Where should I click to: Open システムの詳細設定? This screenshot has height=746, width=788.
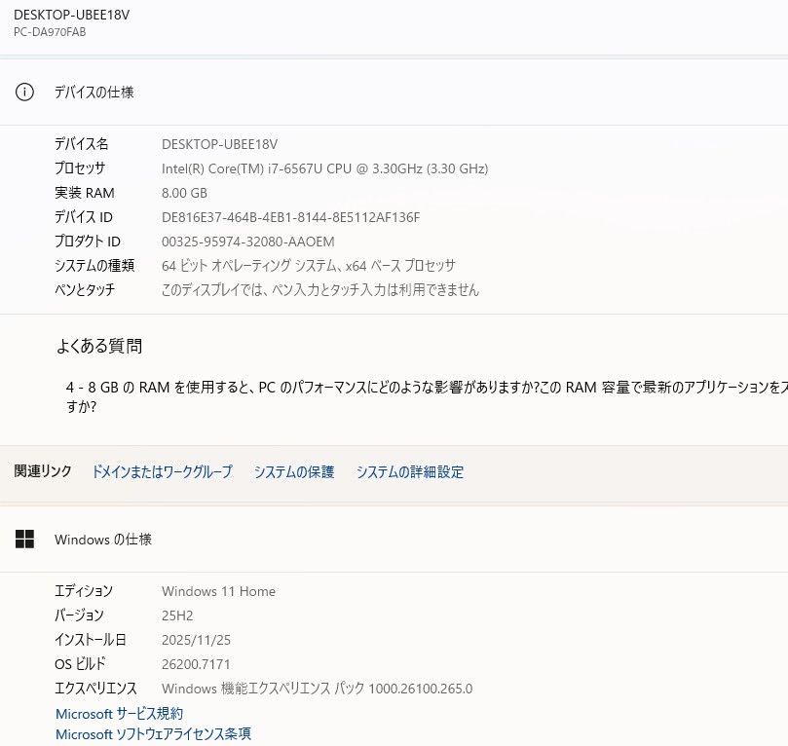tap(409, 471)
